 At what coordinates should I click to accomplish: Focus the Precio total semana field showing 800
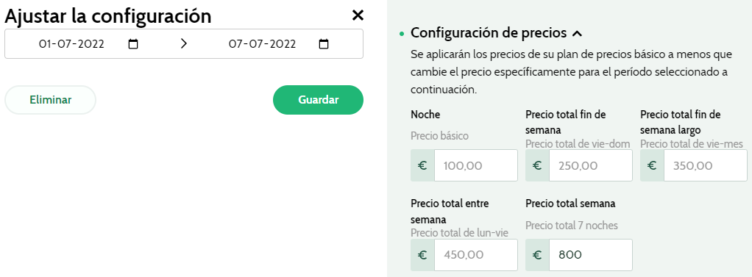(590, 255)
